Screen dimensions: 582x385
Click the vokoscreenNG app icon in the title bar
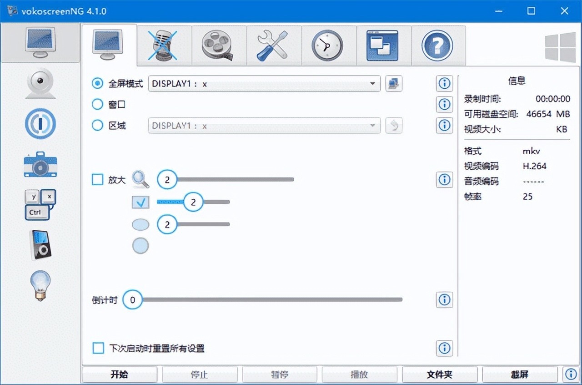12,11
